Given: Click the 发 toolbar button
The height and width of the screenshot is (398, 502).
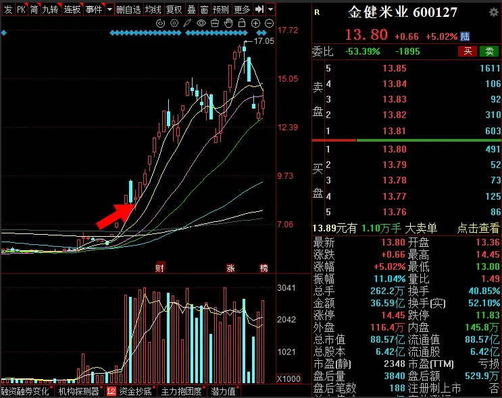Looking at the screenshot, I should point(8,9).
